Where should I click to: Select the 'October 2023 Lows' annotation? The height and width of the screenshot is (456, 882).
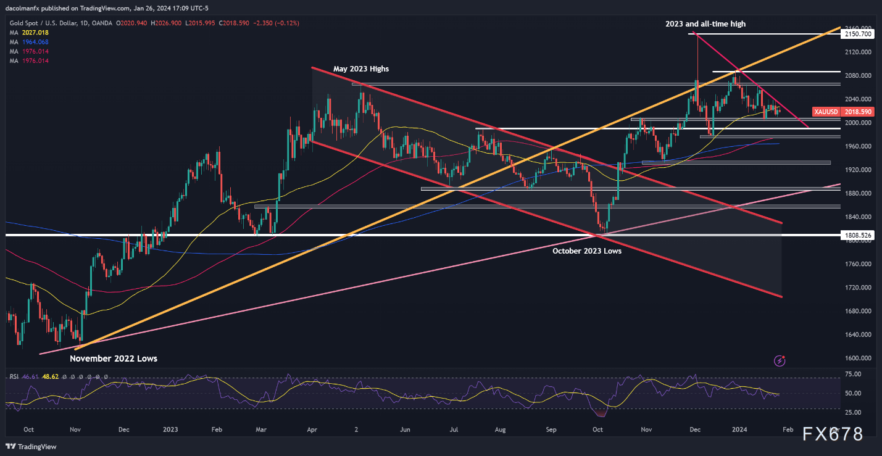(x=587, y=251)
